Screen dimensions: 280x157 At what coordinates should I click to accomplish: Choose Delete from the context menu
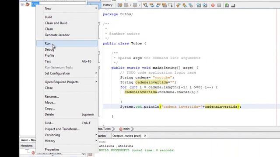coord(67,114)
